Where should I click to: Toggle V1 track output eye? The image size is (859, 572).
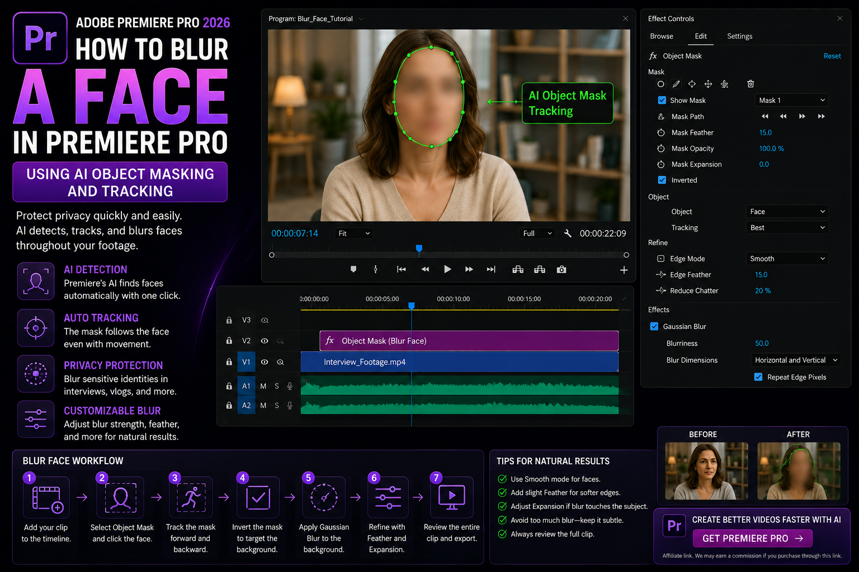(265, 362)
